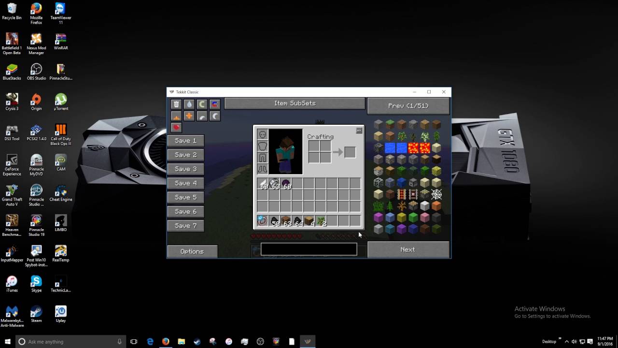Pick up the hotbar stack of 4 planks

click(x=309, y=221)
